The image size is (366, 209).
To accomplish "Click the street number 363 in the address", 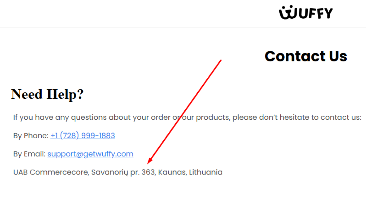I will pyautogui.click(x=148, y=172).
